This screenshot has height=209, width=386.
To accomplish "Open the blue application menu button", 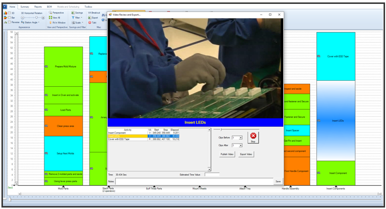I will pyautogui.click(x=5, y=7).
